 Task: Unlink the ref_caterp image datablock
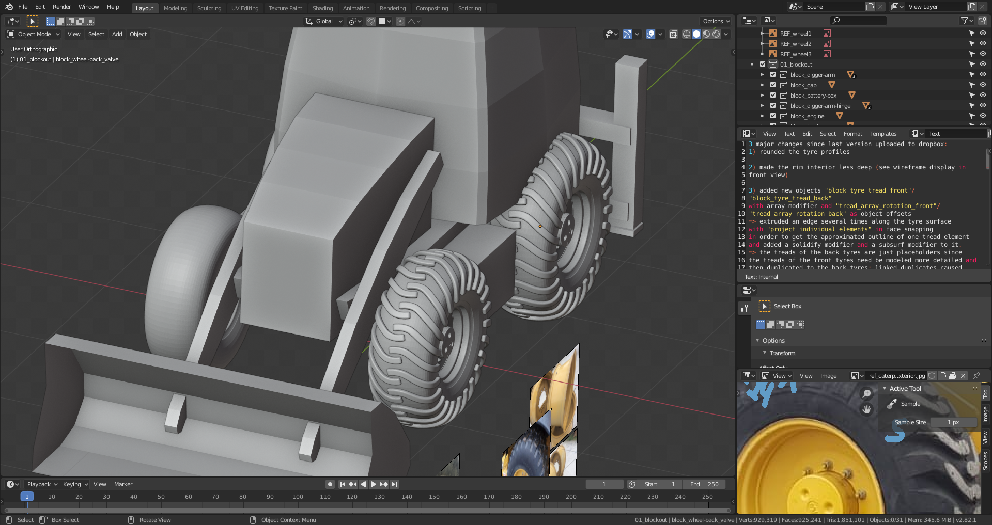[963, 376]
